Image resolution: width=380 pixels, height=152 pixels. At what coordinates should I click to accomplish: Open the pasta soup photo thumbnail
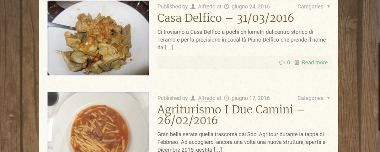[98, 122]
